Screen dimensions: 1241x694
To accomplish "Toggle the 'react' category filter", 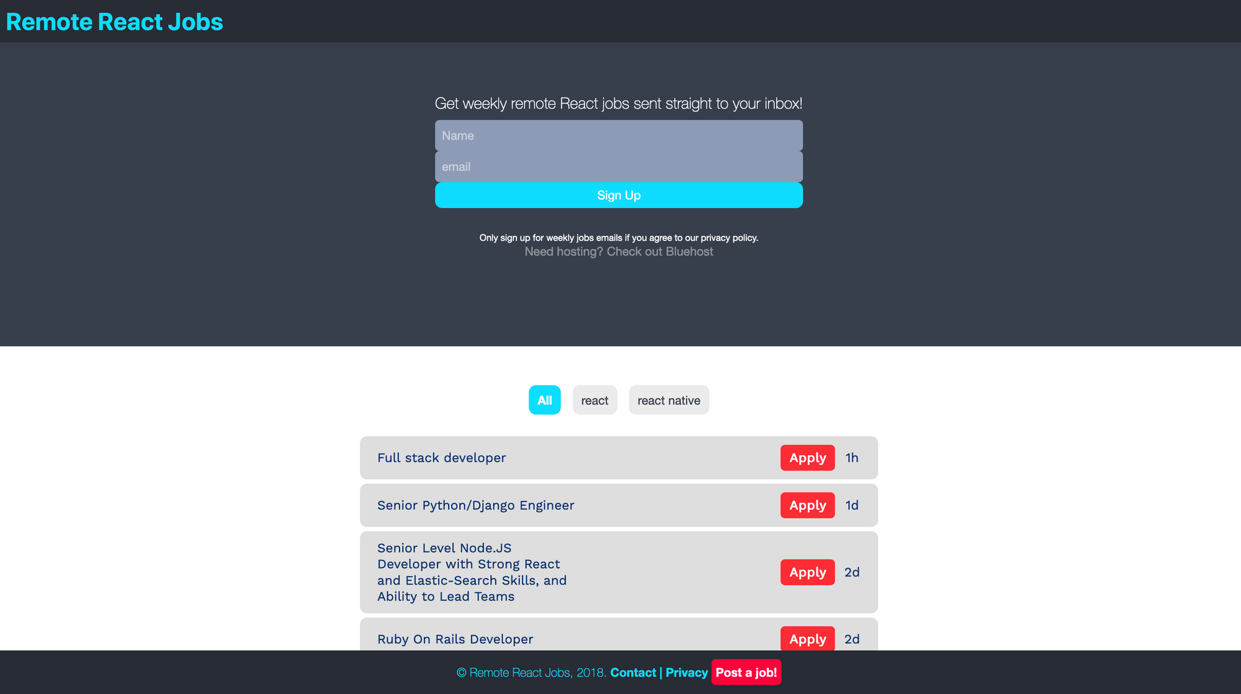I will tap(595, 400).
